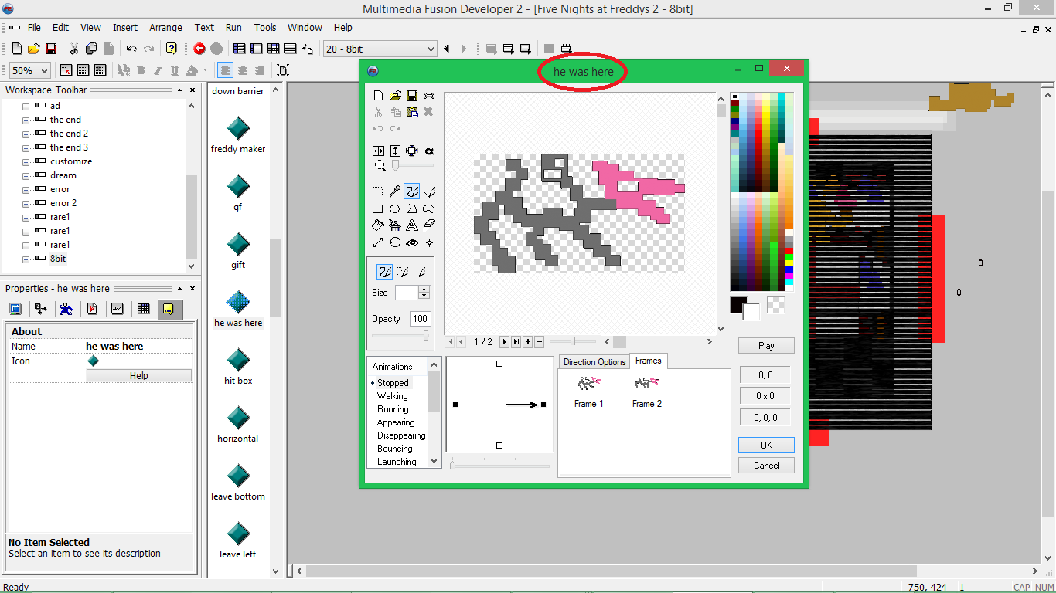Select the Line tool
This screenshot has width=1056, height=593.
pyautogui.click(x=429, y=191)
